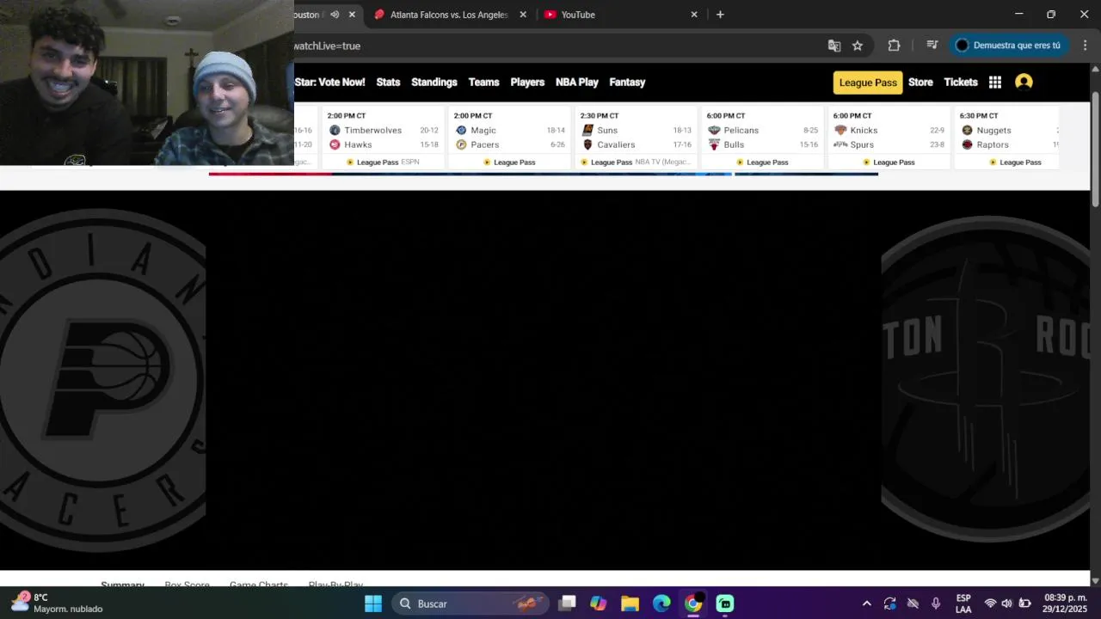The height and width of the screenshot is (619, 1101).
Task: Open 'Star: Vote Now!' nav link
Action: coord(329,83)
